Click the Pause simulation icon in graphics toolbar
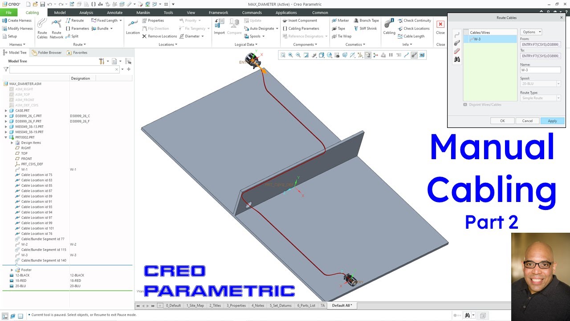The height and width of the screenshot is (321, 570). (391, 55)
